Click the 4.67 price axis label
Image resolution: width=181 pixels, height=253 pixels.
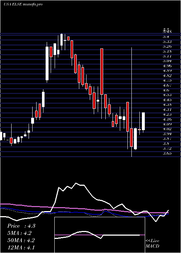[167, 85]
